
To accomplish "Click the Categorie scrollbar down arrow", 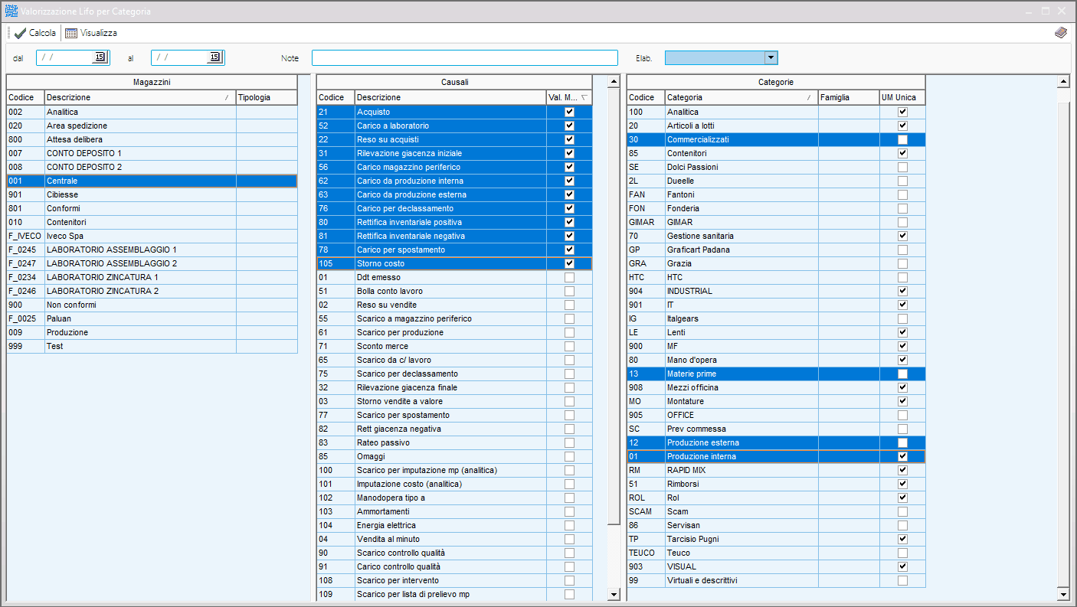I will point(1062,594).
